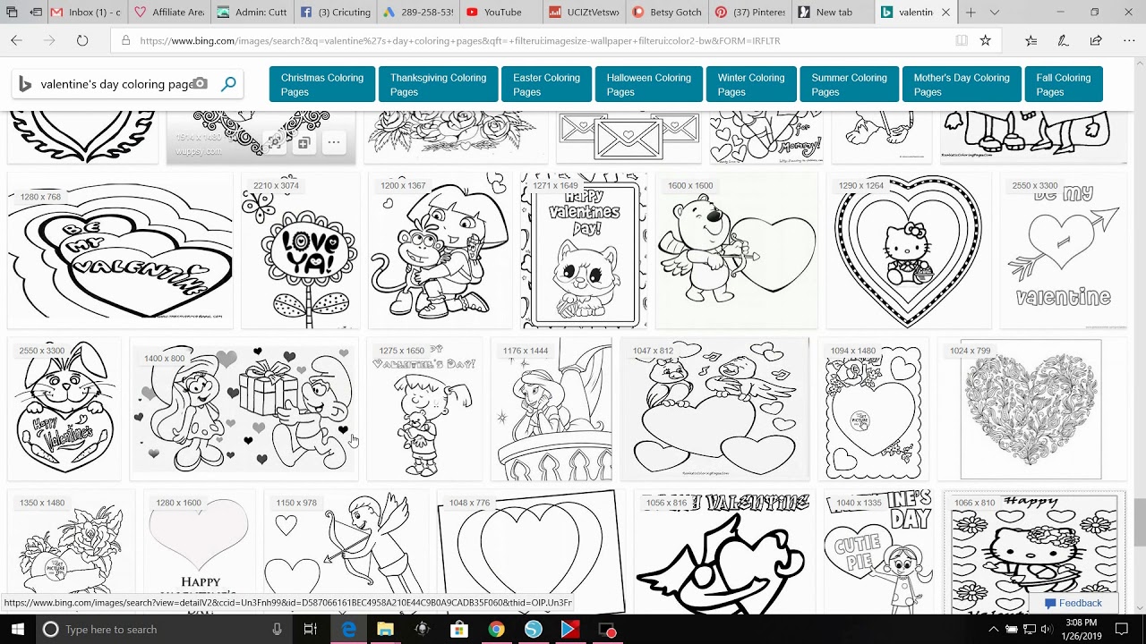
Task: Open visual search camera icon in search box
Action: point(200,84)
